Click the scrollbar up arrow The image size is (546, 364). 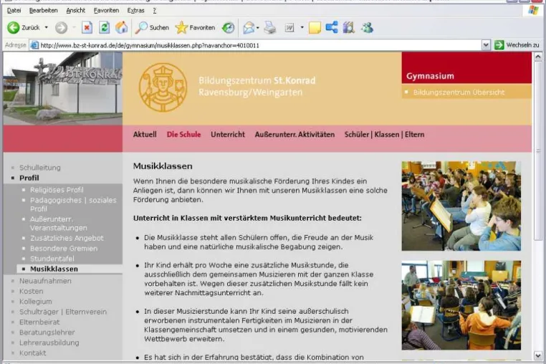pyautogui.click(x=538, y=57)
